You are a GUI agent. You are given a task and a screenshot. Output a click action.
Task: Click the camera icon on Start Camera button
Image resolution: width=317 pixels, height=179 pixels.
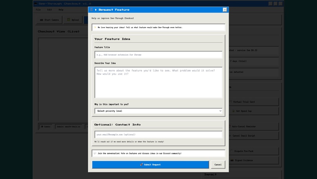tap(41, 20)
